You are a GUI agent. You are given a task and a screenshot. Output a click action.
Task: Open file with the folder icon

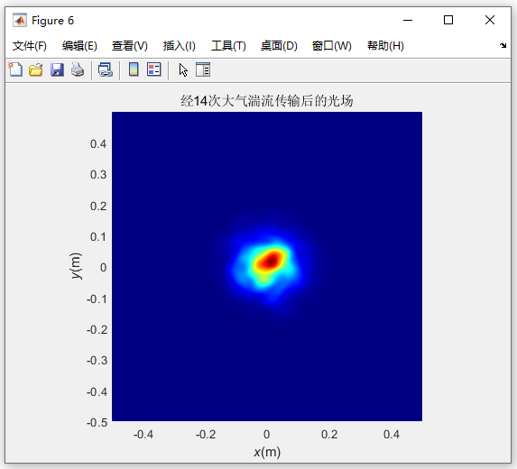coord(35,69)
